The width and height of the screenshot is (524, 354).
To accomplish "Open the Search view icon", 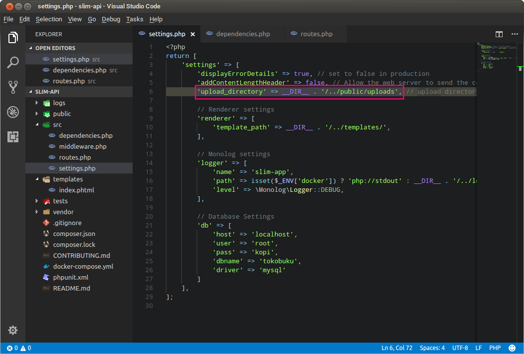I will (x=13, y=62).
